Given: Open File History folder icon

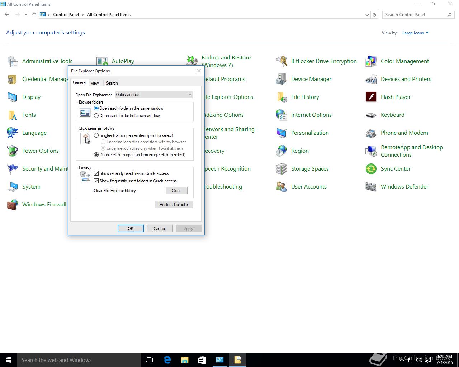Looking at the screenshot, I should [x=281, y=97].
